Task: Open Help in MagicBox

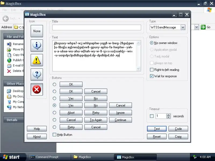Action: click(37, 129)
